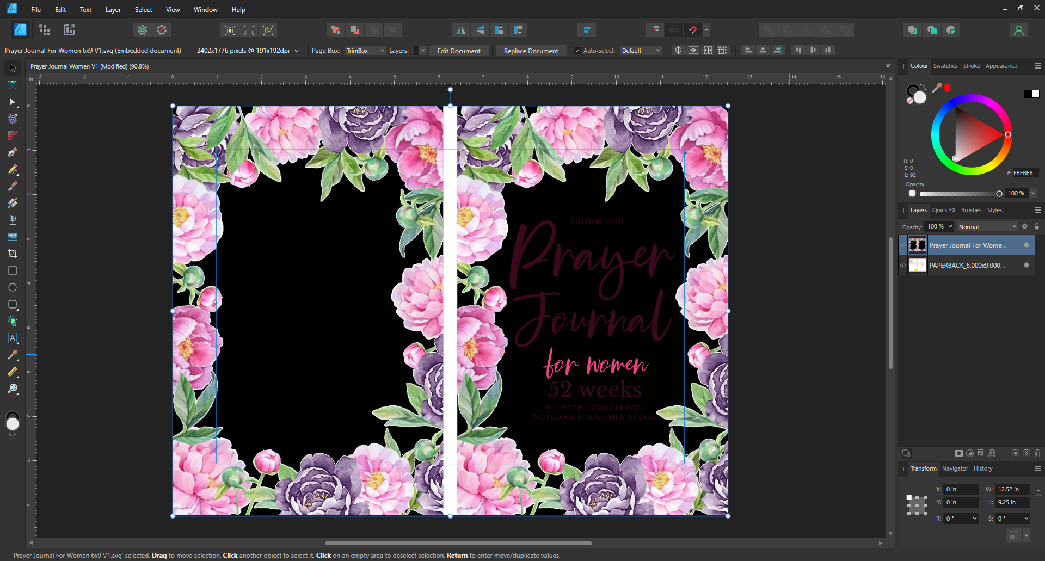Toggle the Auto-select checkbox
This screenshot has width=1045, height=561.
[577, 51]
